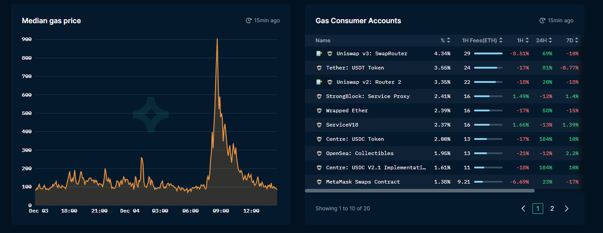Open the Centre: USDC Token account

point(355,139)
